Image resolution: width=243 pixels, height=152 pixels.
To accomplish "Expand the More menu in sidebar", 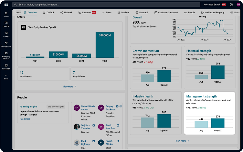I will (6, 77).
